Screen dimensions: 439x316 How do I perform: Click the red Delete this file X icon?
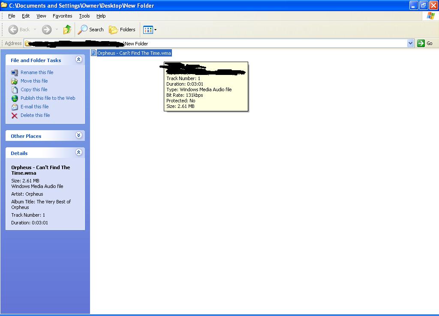click(15, 116)
